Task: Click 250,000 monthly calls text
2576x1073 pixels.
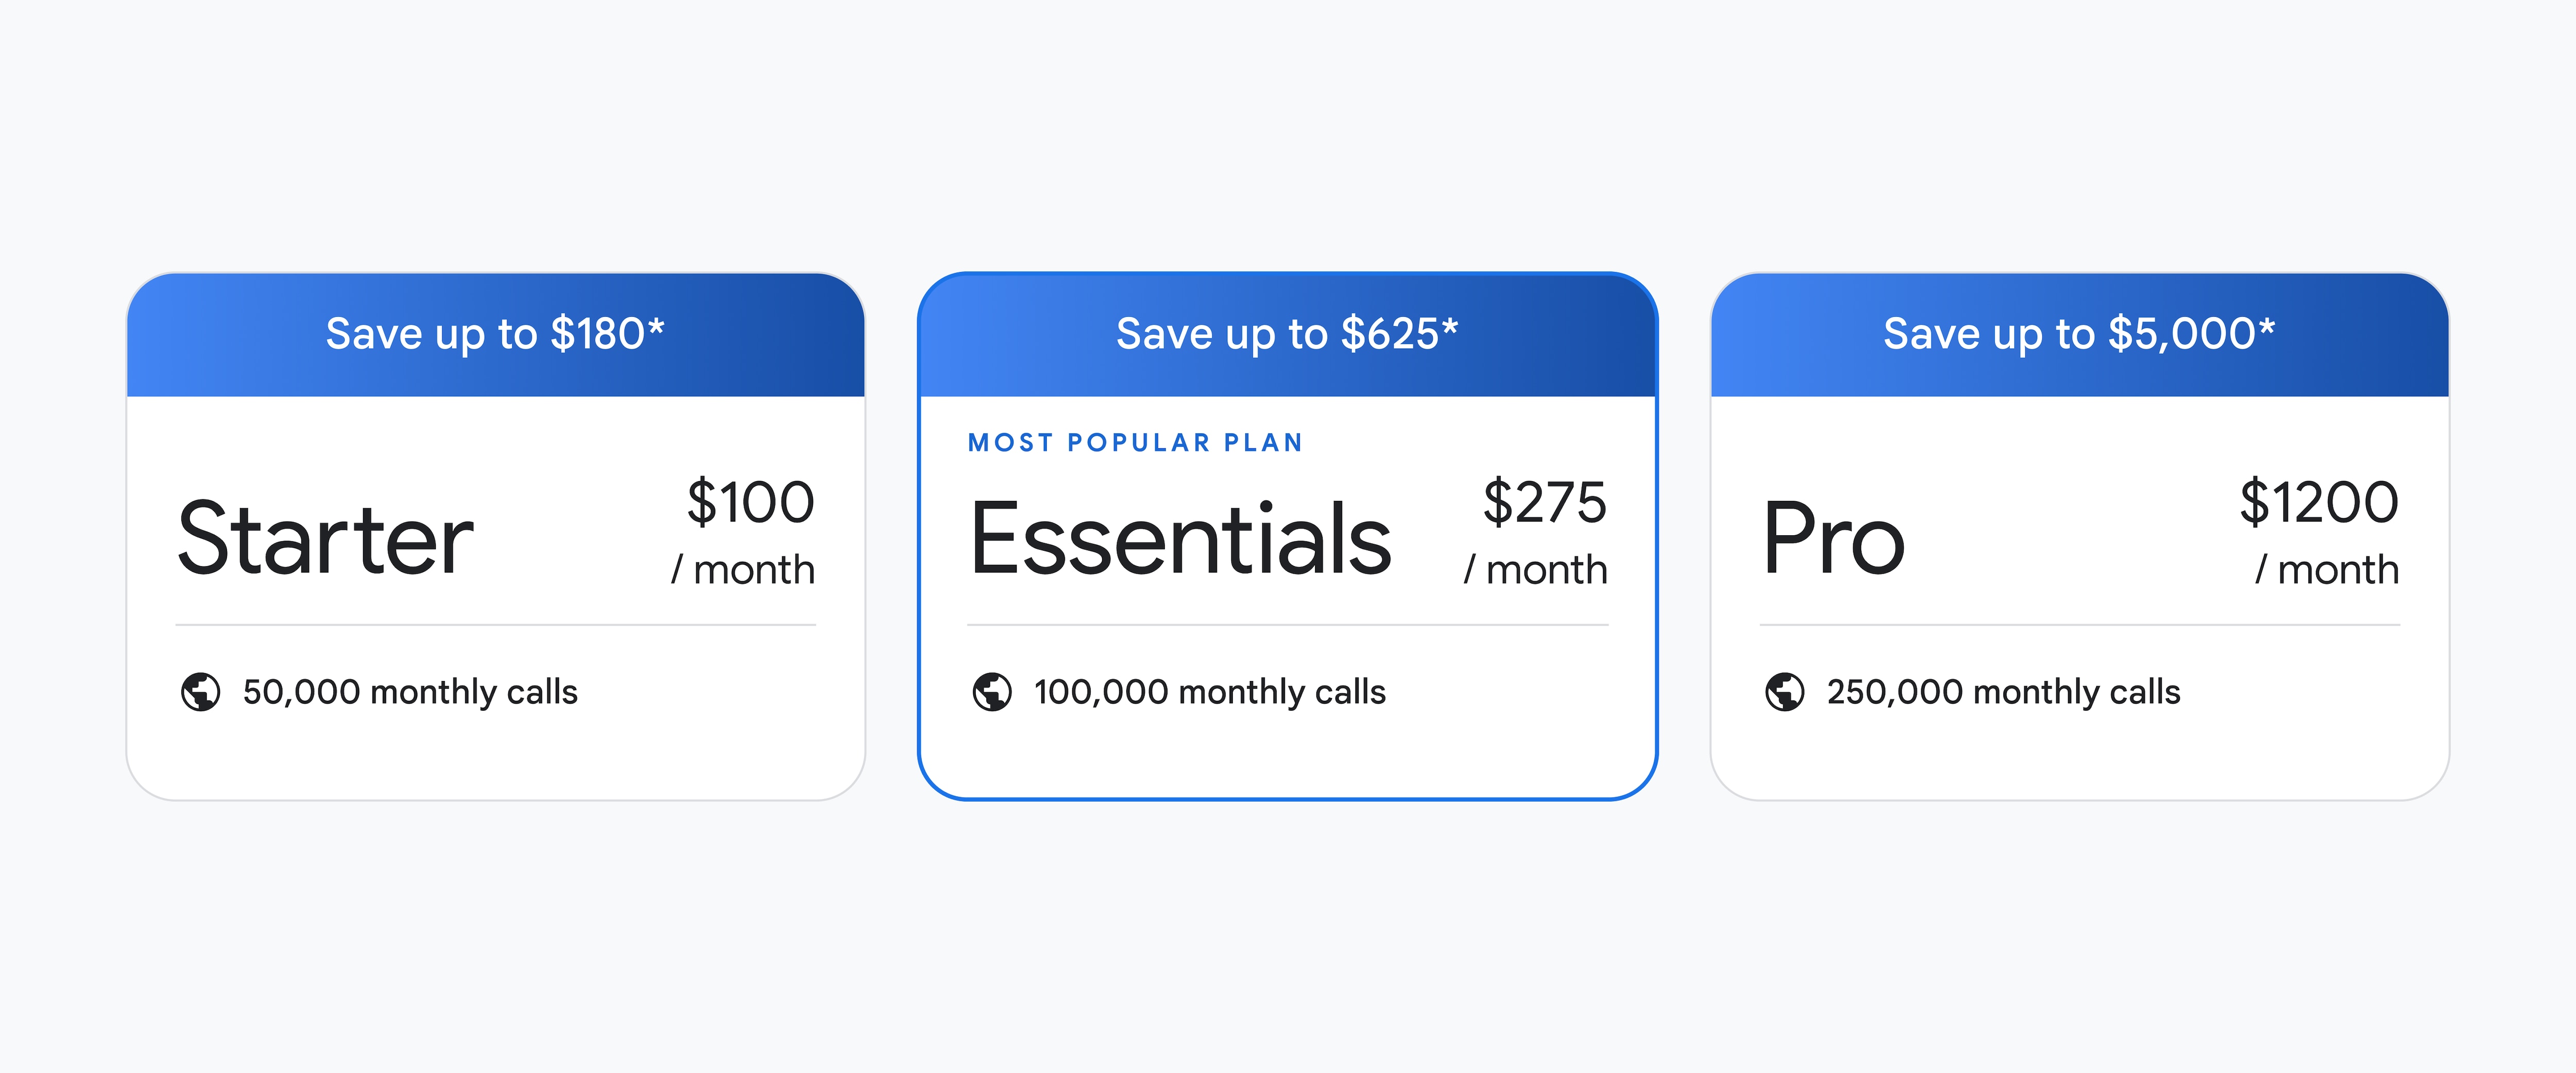Action: pos(2003,692)
